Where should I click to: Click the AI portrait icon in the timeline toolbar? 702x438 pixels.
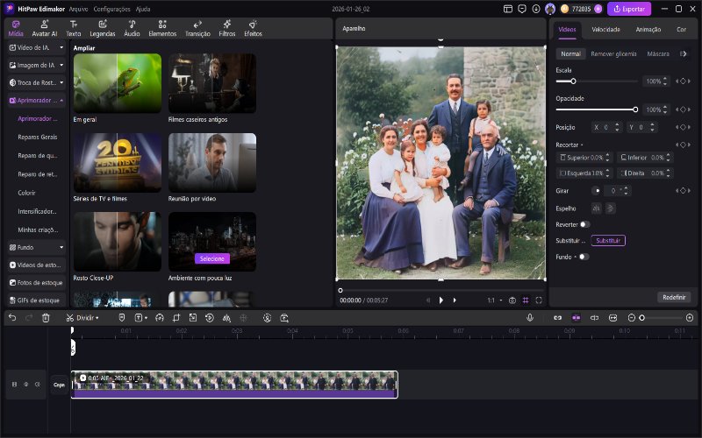tap(268, 318)
